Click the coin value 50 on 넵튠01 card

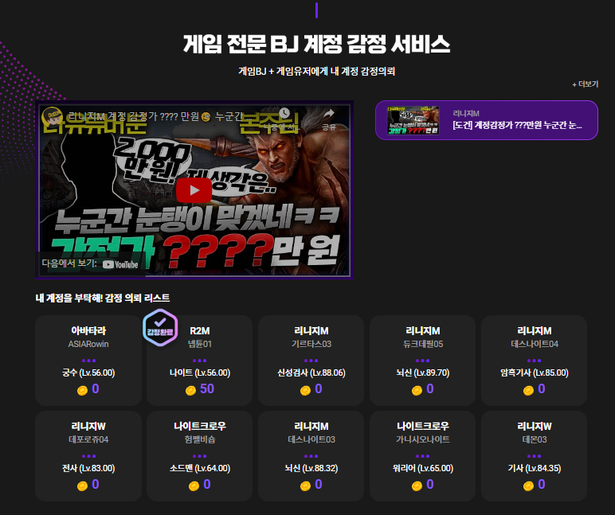[x=206, y=388]
